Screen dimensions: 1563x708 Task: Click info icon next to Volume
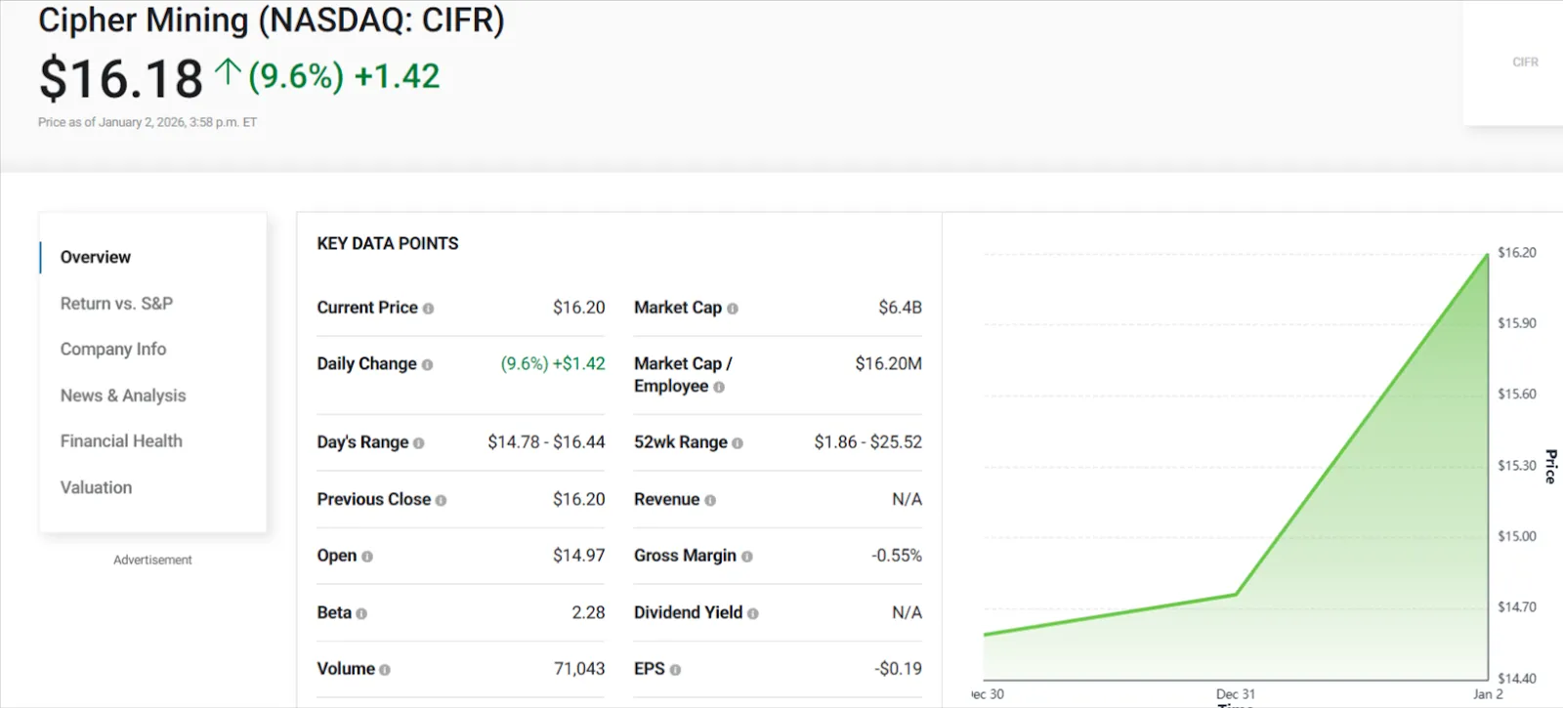pos(385,670)
